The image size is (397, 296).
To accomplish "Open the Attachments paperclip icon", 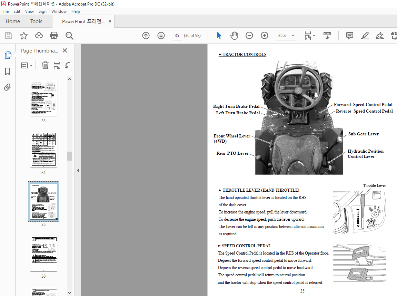I will pos(8,87).
